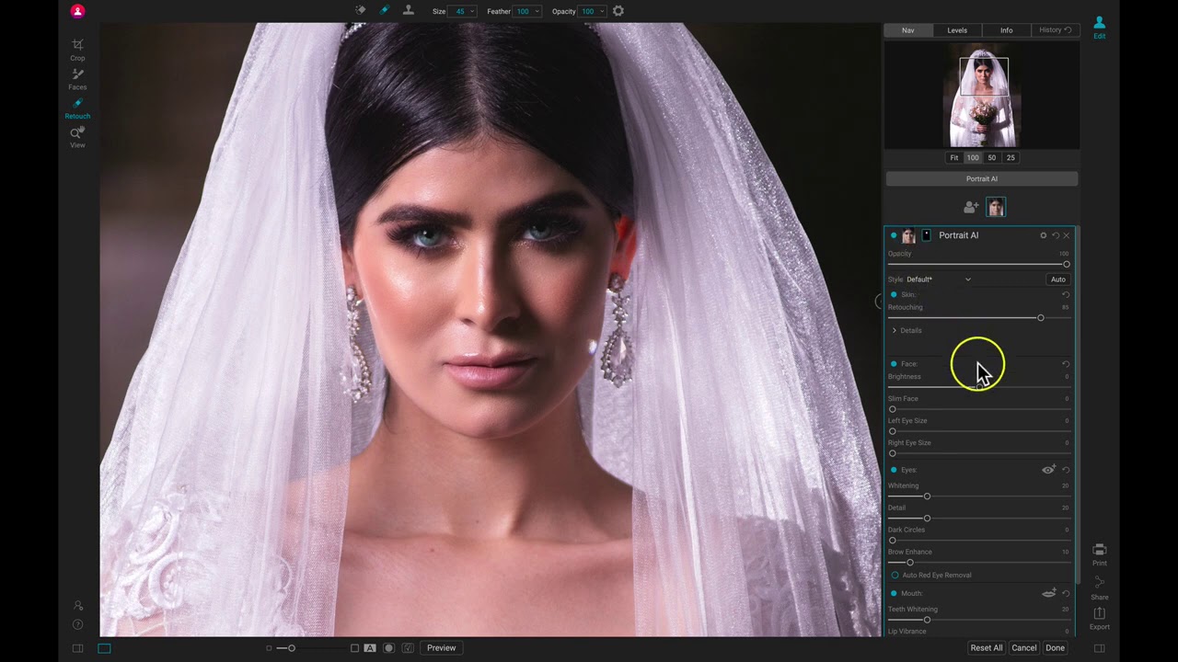Open the user account icon at top left
The width and height of the screenshot is (1178, 662).
[77, 11]
